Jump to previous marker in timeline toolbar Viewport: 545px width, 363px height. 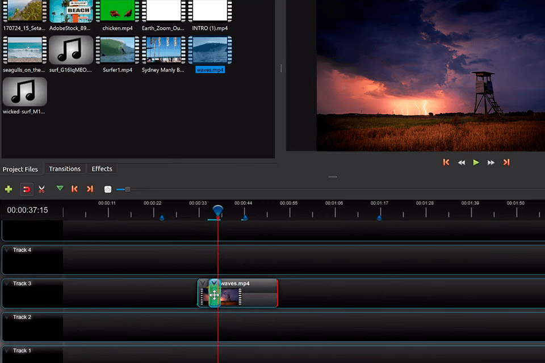(x=74, y=189)
